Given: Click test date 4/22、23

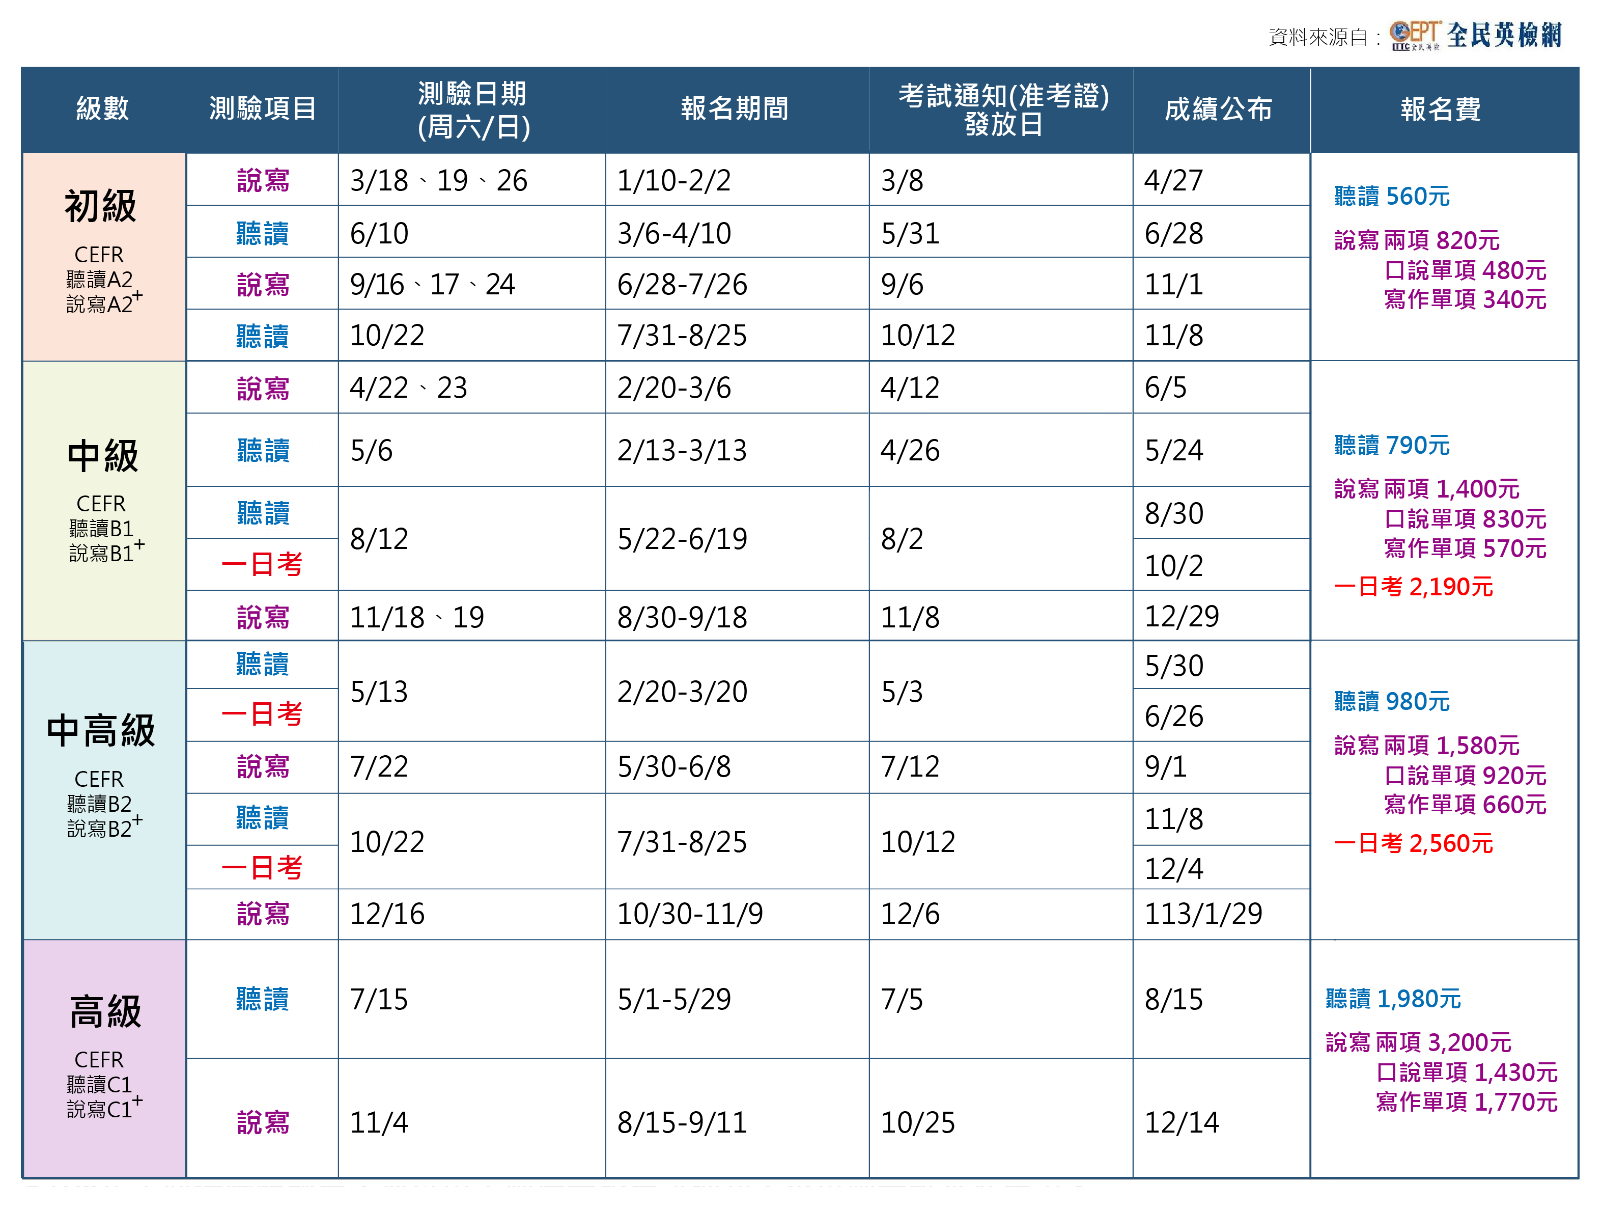Looking at the screenshot, I should [x=408, y=388].
